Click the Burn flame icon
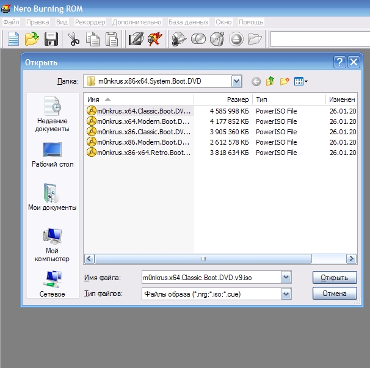Screen dimensions: 370x368 [155, 39]
